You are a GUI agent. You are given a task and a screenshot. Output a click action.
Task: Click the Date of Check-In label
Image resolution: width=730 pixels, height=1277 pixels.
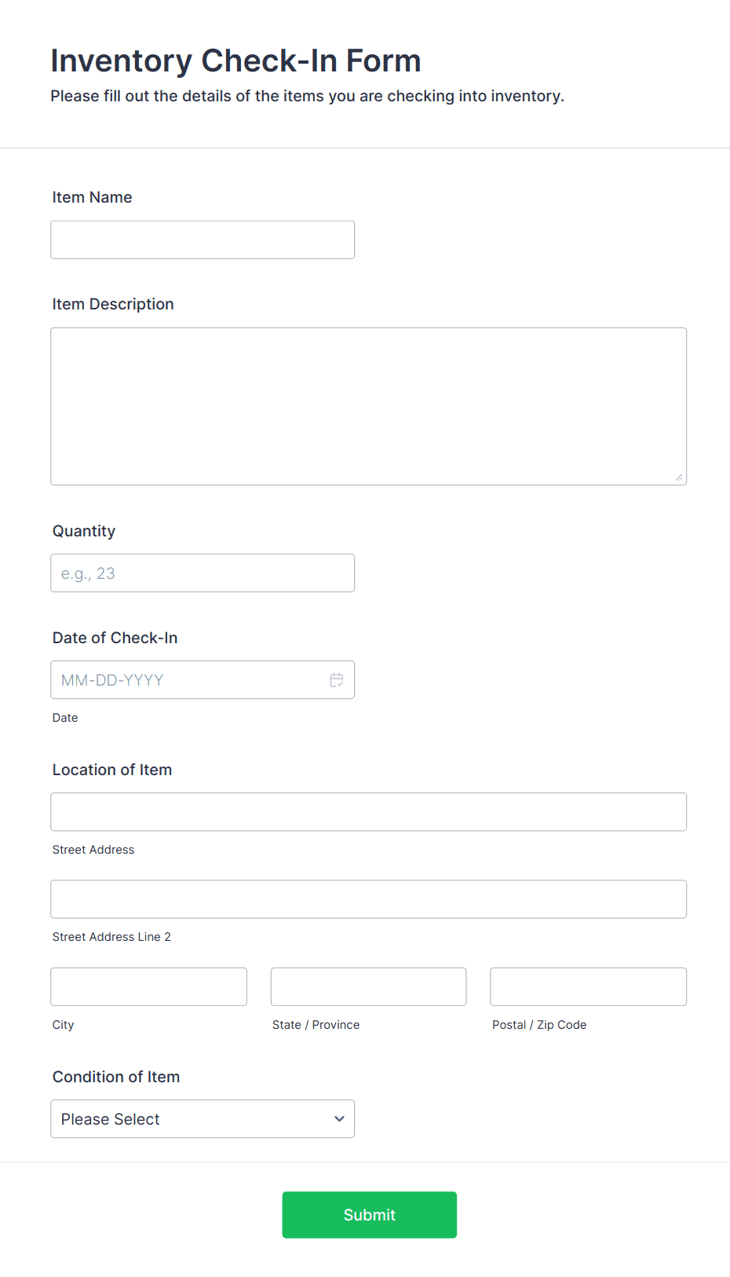coord(115,637)
